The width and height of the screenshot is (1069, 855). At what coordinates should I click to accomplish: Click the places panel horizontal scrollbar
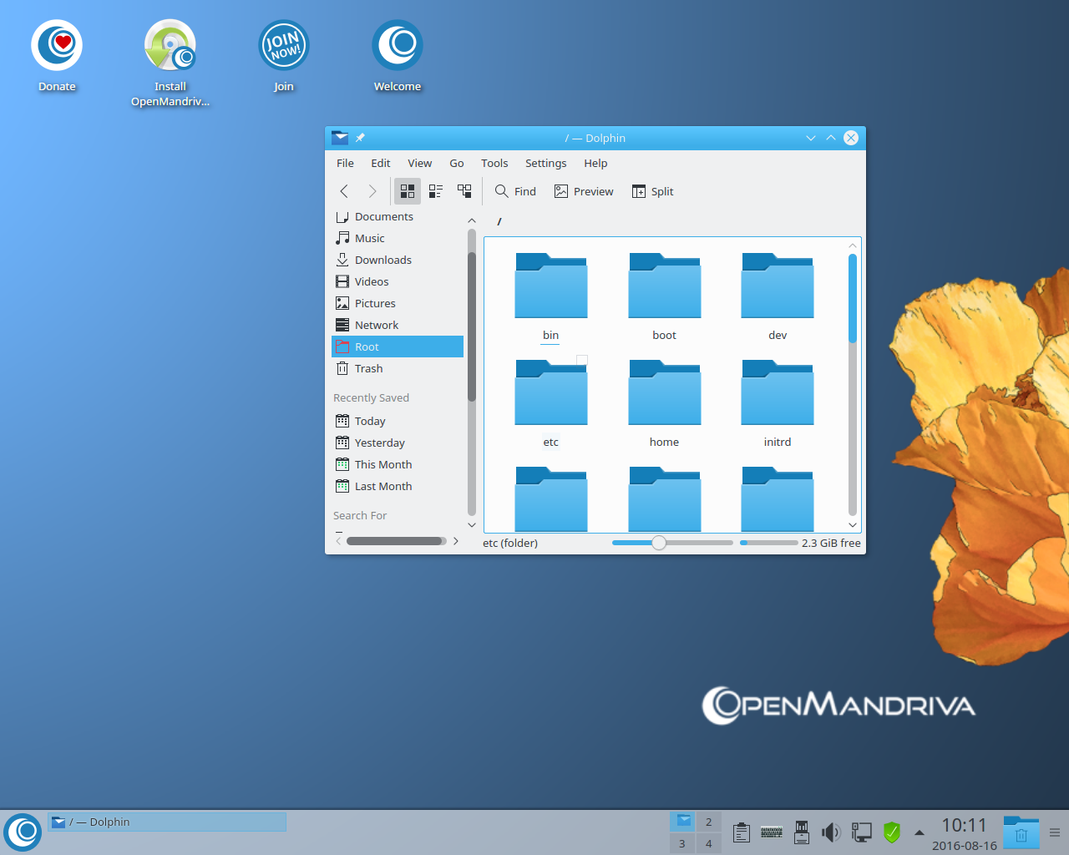coord(397,541)
